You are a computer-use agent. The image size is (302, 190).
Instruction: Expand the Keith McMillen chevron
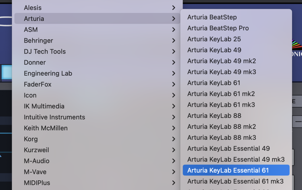(x=173, y=128)
